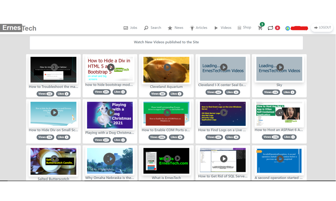Open the 'Cleveland Aquarium' title link
Image resolution: width=336 pixels, height=201 pixels.
pyautogui.click(x=166, y=86)
